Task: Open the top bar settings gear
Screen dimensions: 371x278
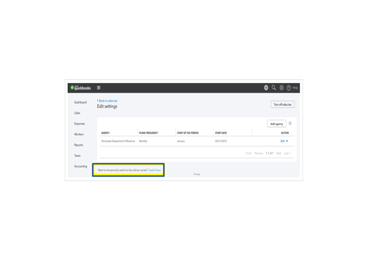Action: coord(281,88)
